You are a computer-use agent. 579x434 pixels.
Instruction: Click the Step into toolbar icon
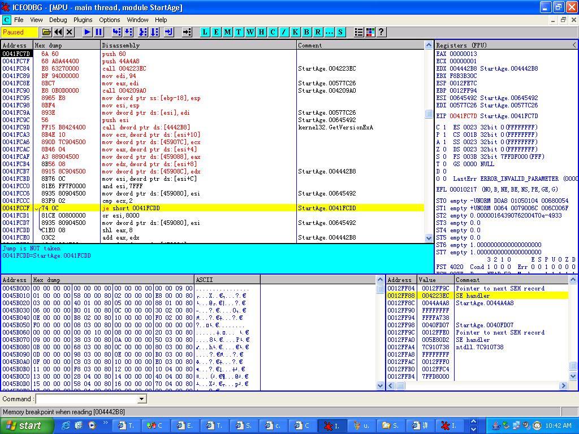click(x=116, y=32)
